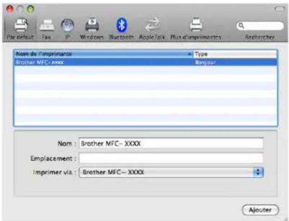The image size is (289, 221).
Task: Zoom the window with green button
Action: coord(31,9)
